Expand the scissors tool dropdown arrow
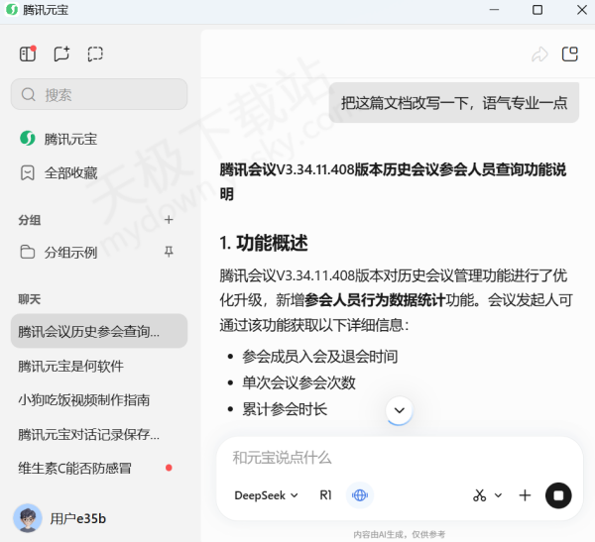Screen dimensions: 595x542 [499, 495]
